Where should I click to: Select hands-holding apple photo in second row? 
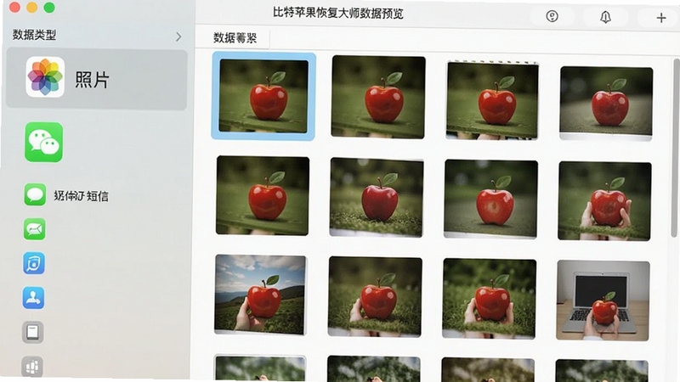(x=604, y=201)
